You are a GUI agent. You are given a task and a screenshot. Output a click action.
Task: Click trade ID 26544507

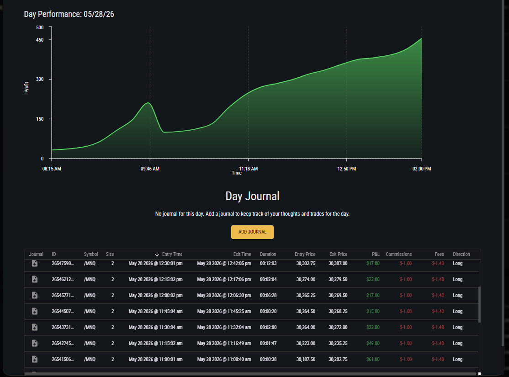pyautogui.click(x=63, y=311)
